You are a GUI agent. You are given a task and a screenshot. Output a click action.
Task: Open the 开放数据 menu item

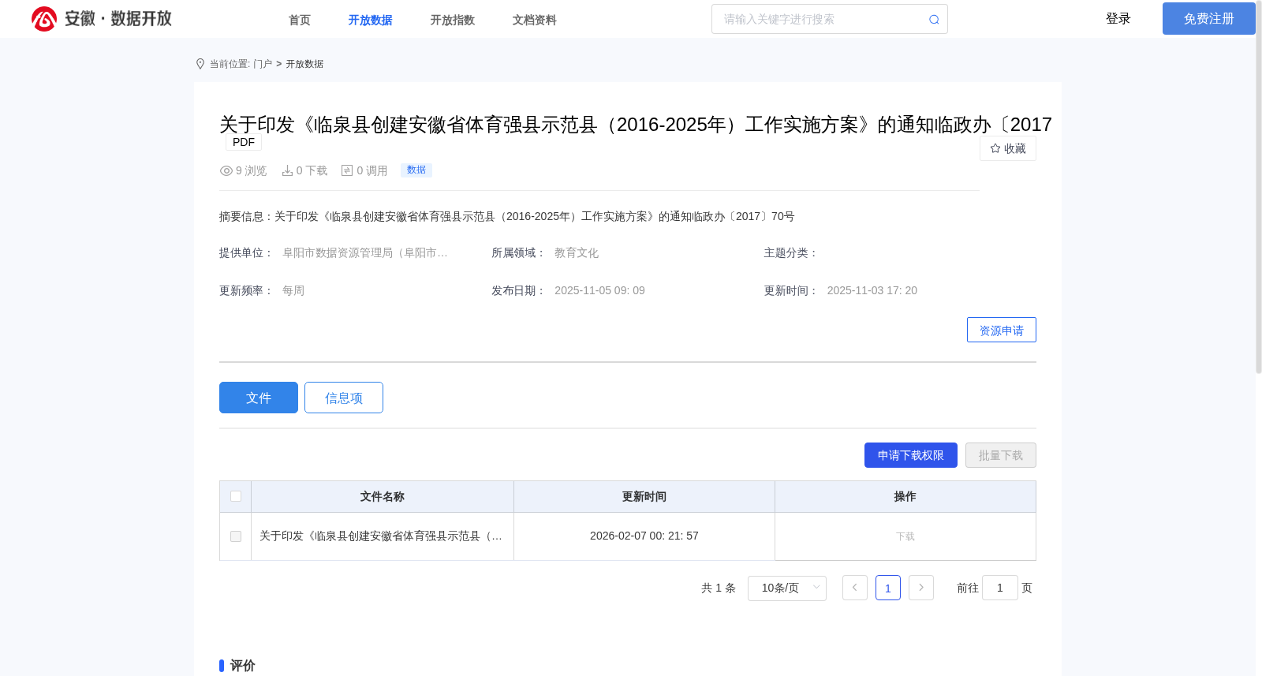370,20
